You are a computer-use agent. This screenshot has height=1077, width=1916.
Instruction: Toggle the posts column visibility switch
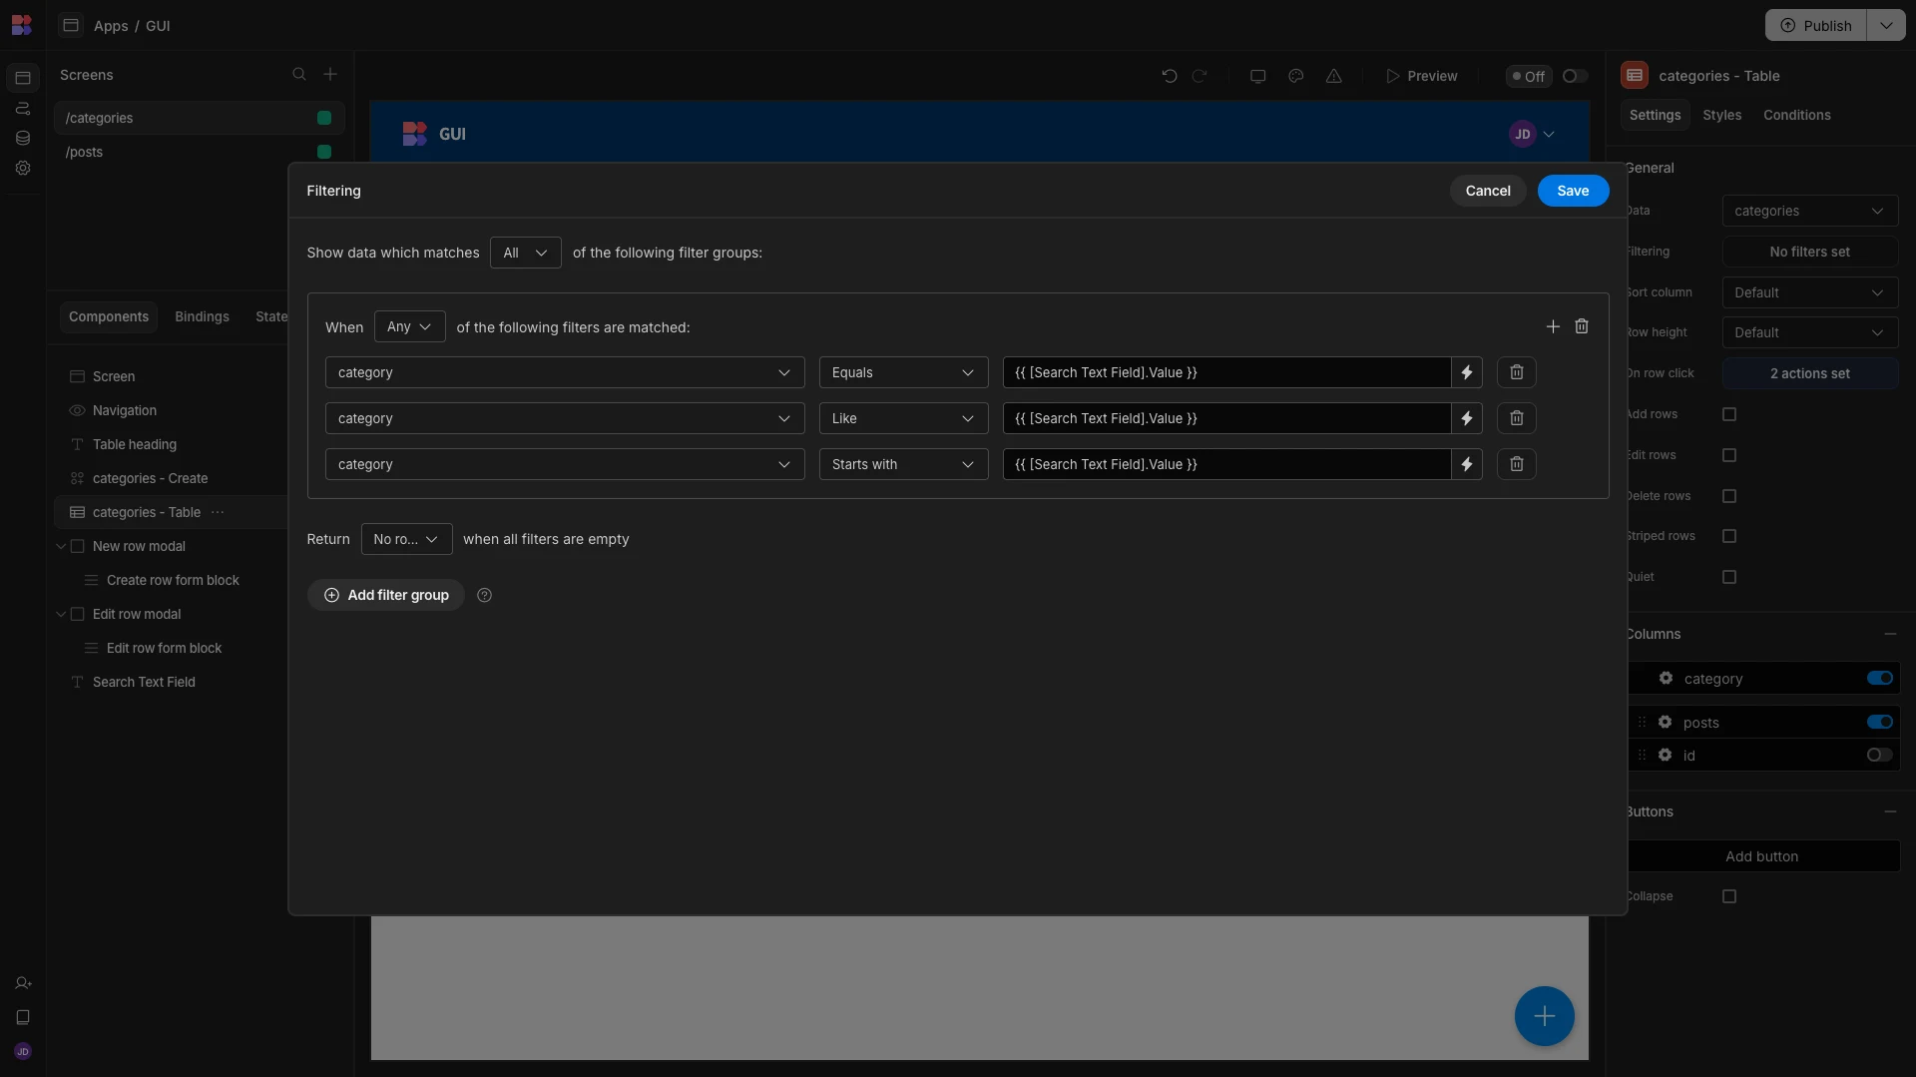[1879, 722]
